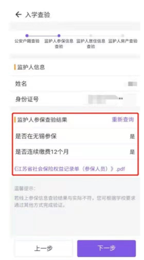Tap the 监护人参保信息查验 step label
144x260 pixels.
[59, 44]
